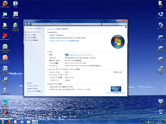Select the Becky! Ver.2 desktop icon
Image resolution: width=166 pixels, height=124 pixels.
click(5, 15)
